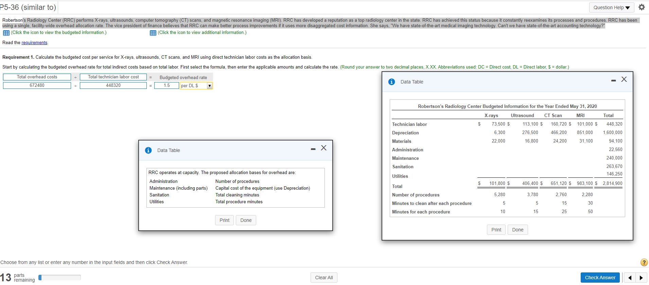
Task: Click the yellow help question mark icon
Action: [x=644, y=262]
